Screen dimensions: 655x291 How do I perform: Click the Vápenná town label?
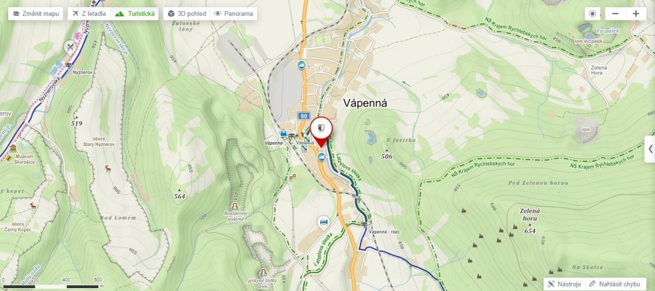tap(365, 103)
